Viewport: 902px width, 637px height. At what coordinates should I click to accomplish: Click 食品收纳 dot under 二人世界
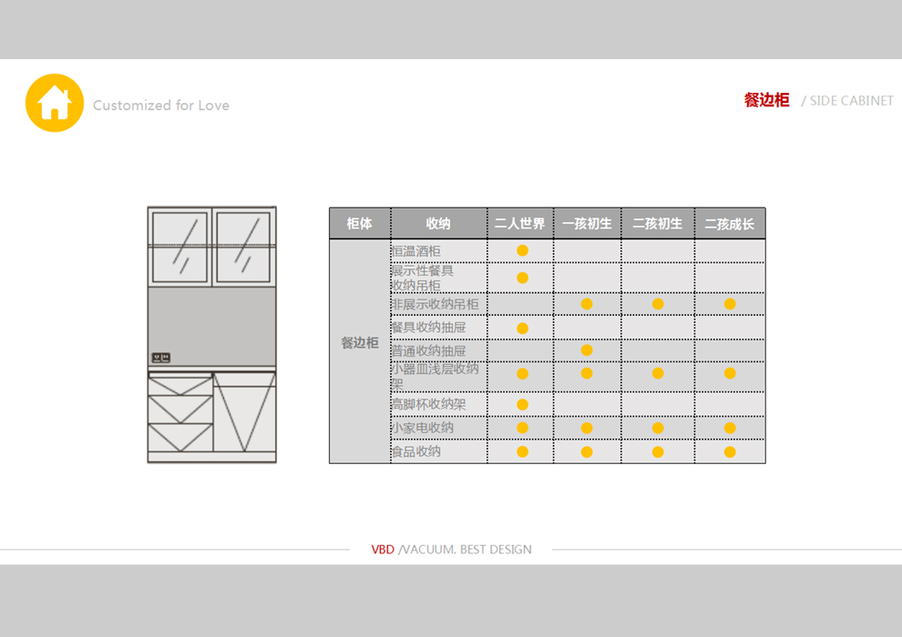coord(522,451)
